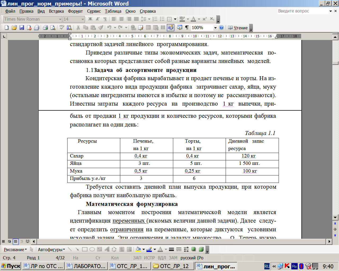339x271 pixels.
Task: Toggle the Drawing toolbar button
Action: point(171,28)
